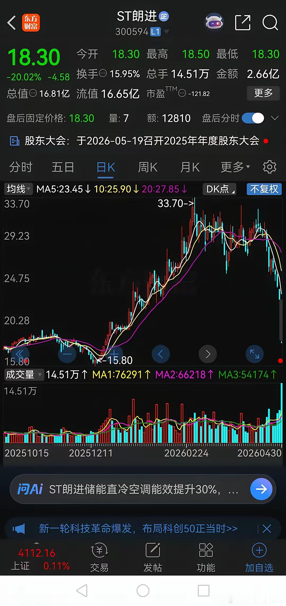
Task: Open the ST朗进储能 AI question field
Action: pyautogui.click(x=143, y=489)
